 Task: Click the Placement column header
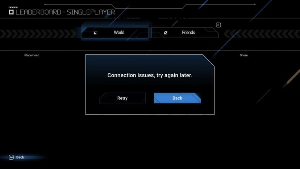[32, 55]
